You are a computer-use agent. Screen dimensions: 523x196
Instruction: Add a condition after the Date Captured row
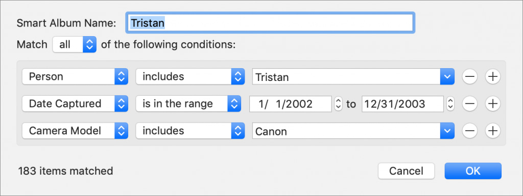(x=493, y=104)
